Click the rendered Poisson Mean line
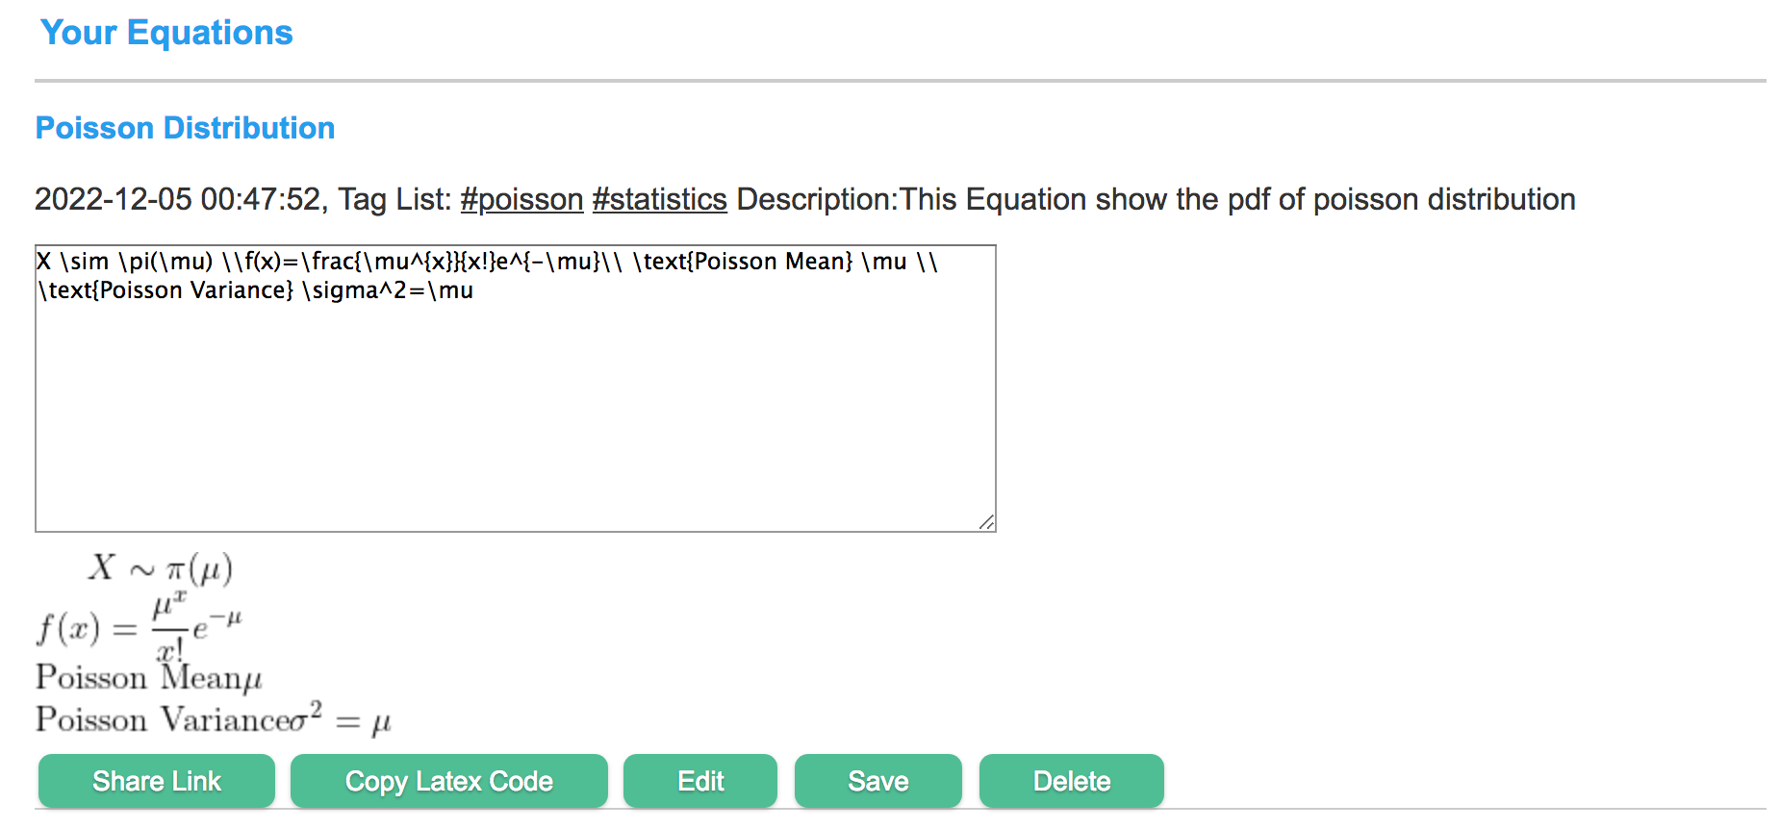1780x829 pixels. coord(149,677)
